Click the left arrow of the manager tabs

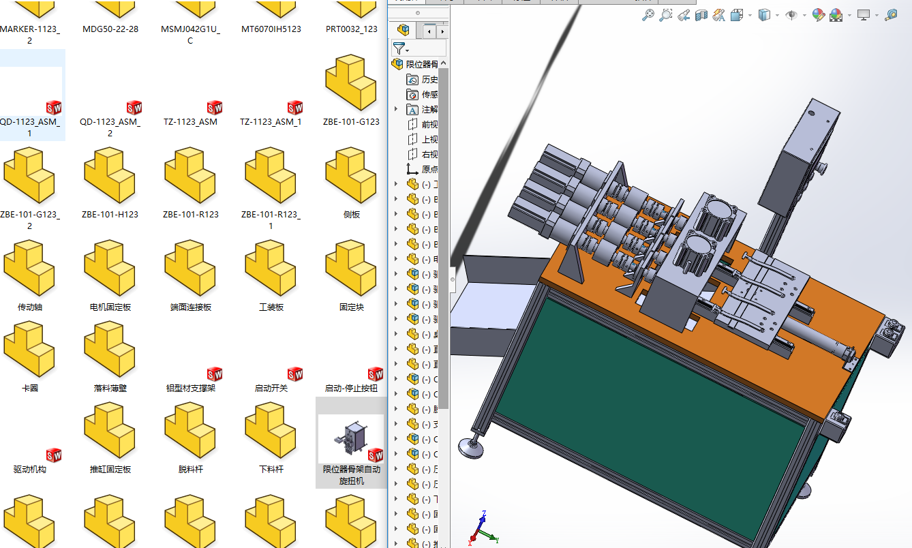(429, 31)
